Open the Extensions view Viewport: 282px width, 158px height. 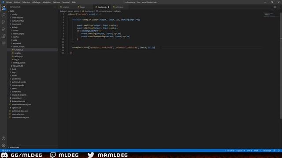[4, 36]
